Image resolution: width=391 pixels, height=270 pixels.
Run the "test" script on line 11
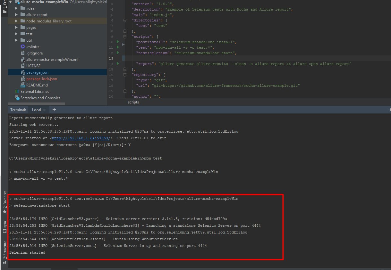coord(118,47)
